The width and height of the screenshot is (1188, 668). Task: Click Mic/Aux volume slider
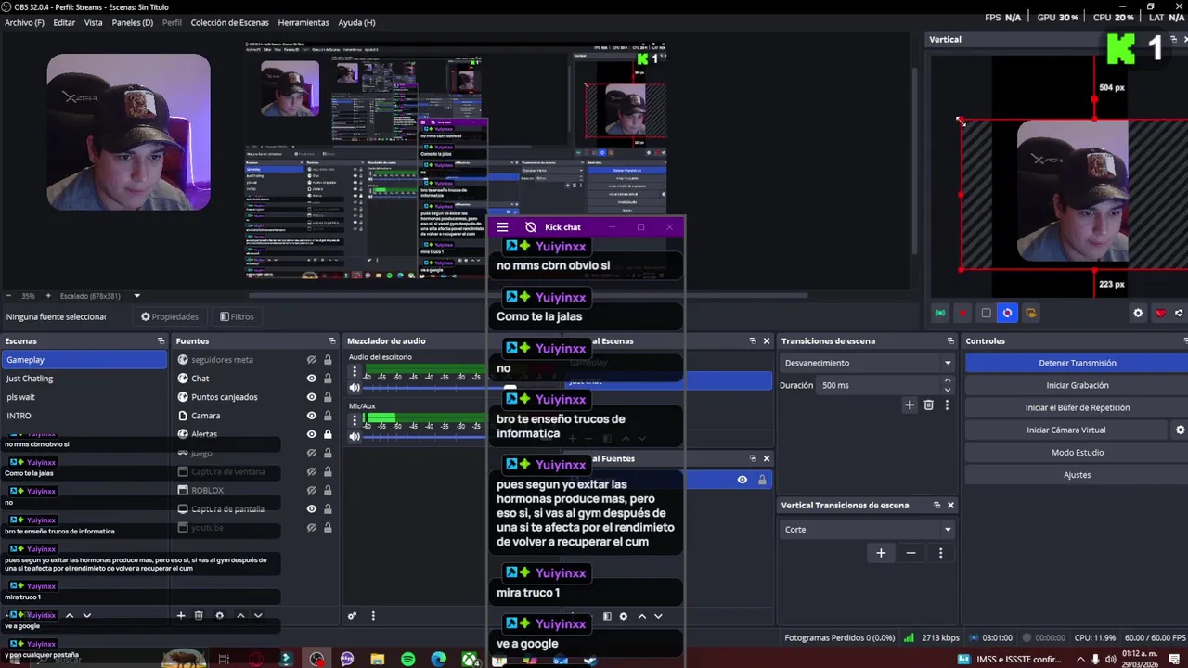425,437
